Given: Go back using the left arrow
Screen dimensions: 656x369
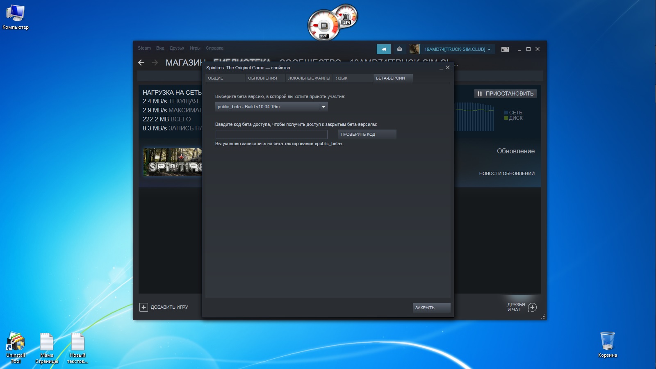Looking at the screenshot, I should tap(141, 63).
